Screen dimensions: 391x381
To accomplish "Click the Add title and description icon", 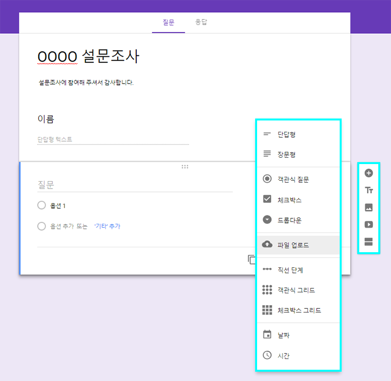I will coord(369,190).
